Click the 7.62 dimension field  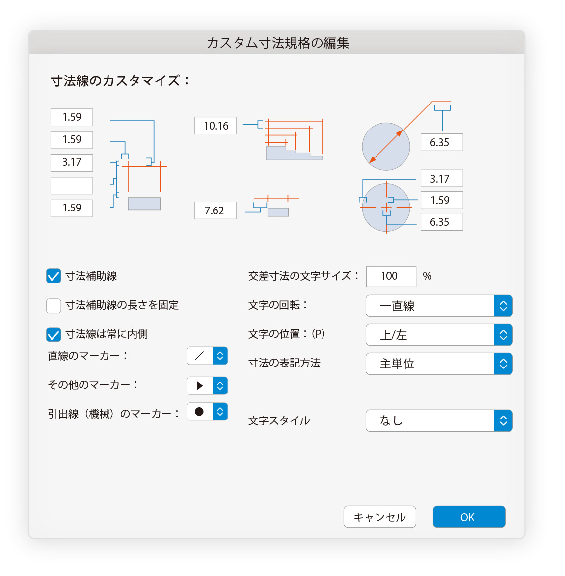point(215,210)
